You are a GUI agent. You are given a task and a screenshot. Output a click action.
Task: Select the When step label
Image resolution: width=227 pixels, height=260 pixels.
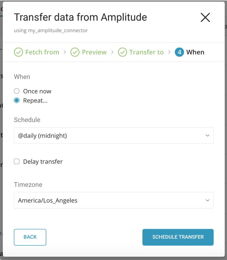coord(195,52)
